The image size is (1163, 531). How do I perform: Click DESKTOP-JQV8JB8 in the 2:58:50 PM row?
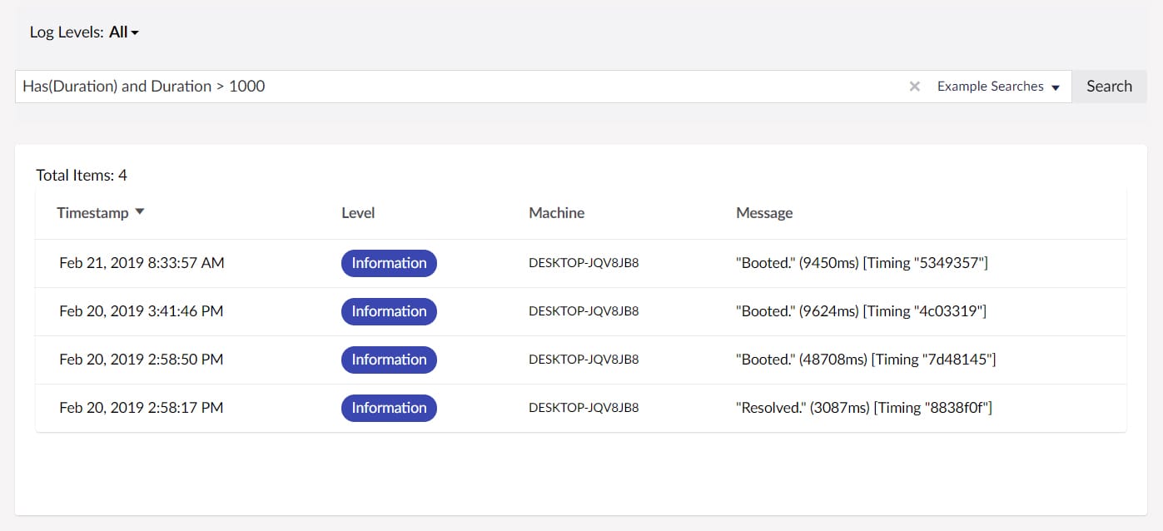pyautogui.click(x=584, y=360)
